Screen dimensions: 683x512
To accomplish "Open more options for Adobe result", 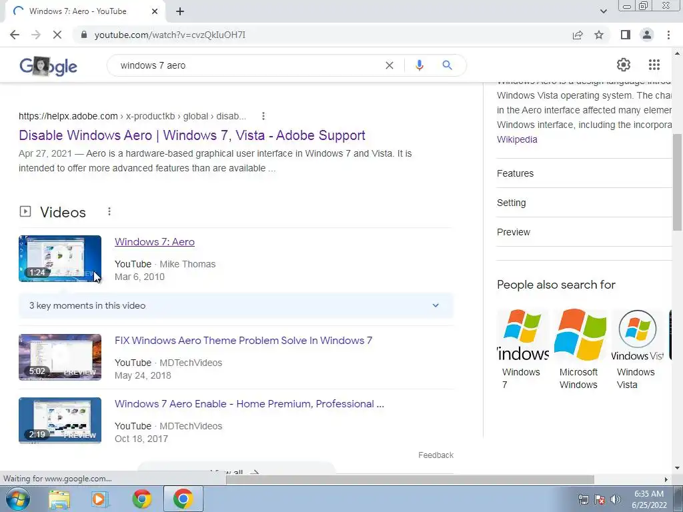I will pos(263,116).
